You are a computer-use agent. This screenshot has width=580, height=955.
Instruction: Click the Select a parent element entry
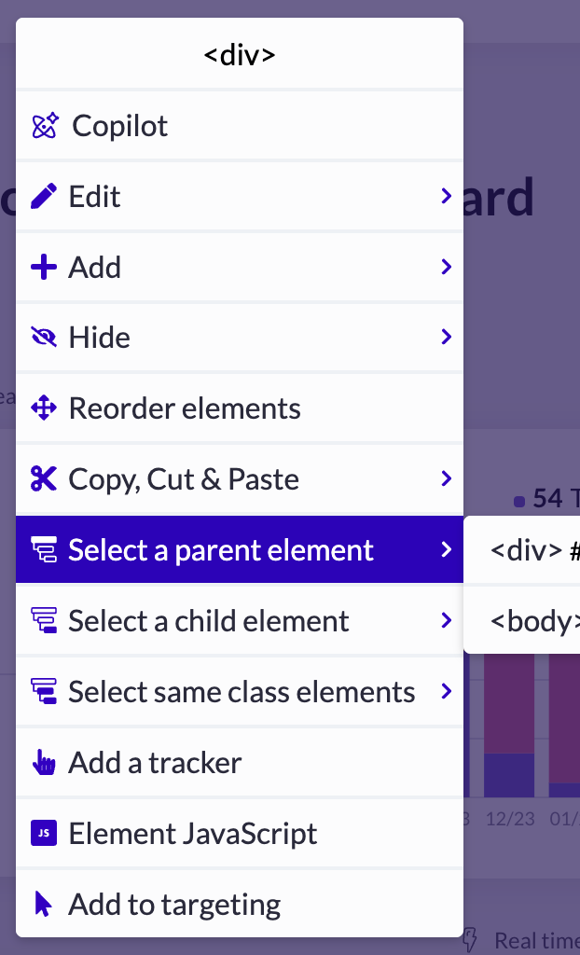[x=240, y=549]
